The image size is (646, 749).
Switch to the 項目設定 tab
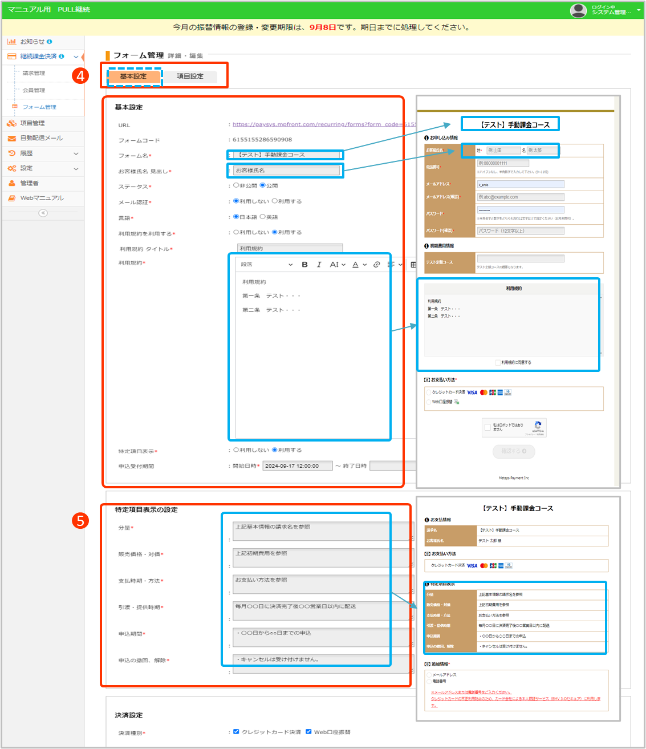[190, 76]
